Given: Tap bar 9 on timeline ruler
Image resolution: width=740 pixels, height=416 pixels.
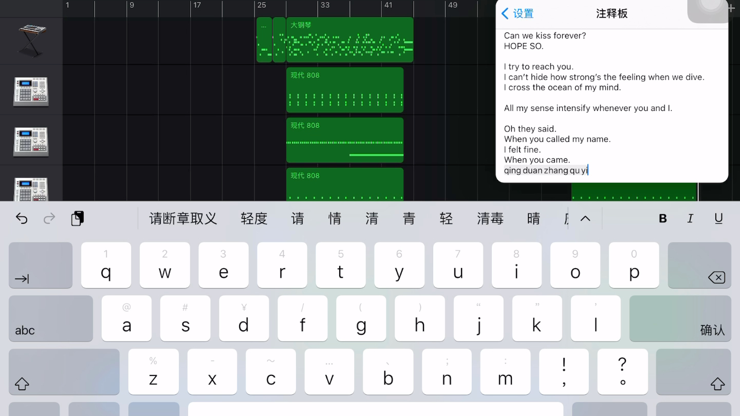Looking at the screenshot, I should click(x=132, y=5).
